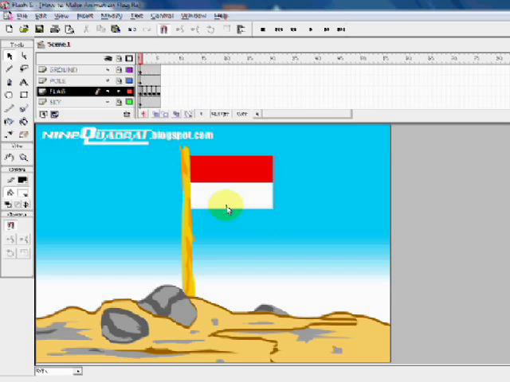Toggle visibility of GROUND layer
Image resolution: width=510 pixels, height=382 pixels.
pyautogui.click(x=108, y=70)
